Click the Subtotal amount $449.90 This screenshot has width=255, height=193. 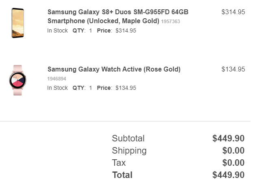(x=228, y=139)
